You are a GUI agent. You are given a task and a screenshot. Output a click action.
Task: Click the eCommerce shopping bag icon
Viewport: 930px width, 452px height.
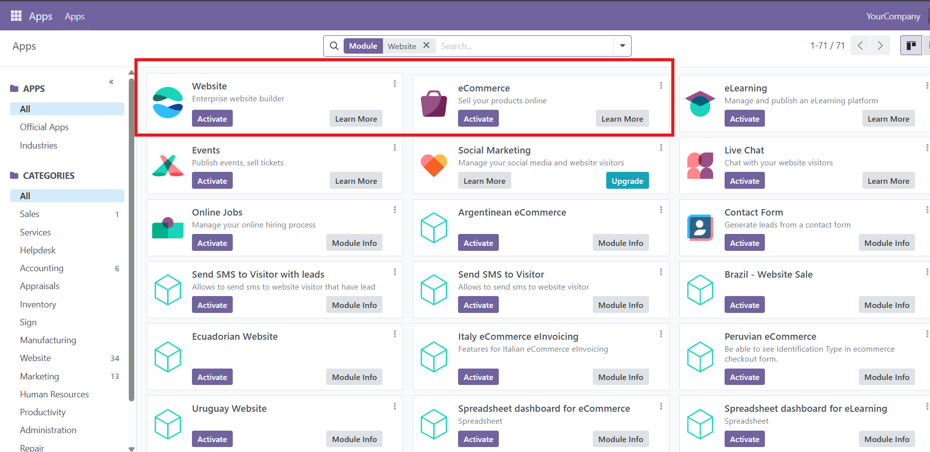pyautogui.click(x=434, y=103)
